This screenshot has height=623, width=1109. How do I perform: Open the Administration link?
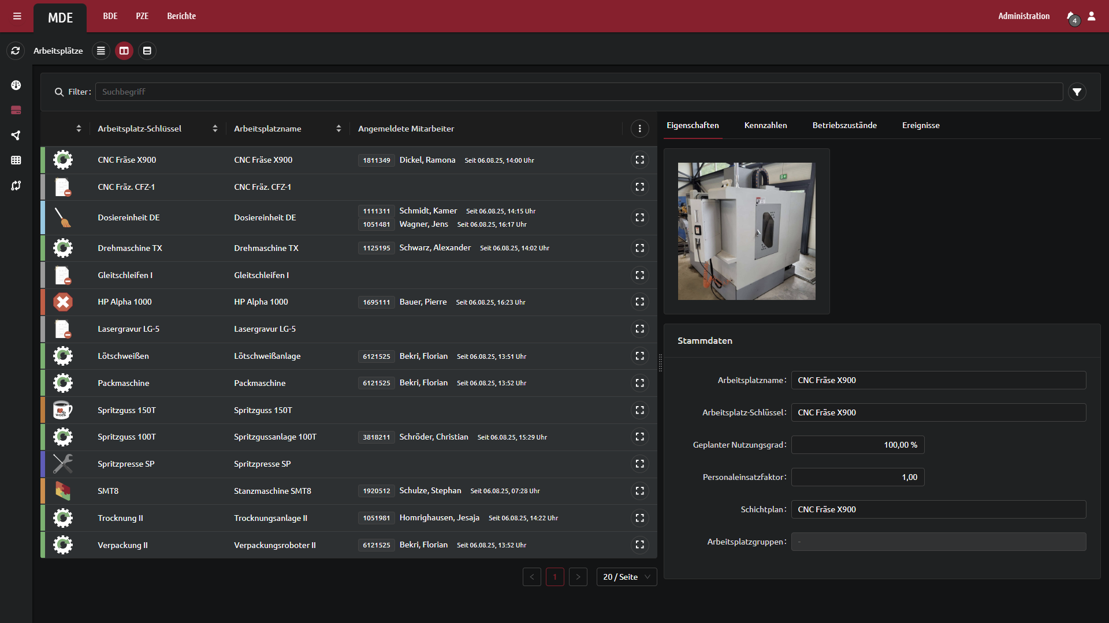tap(1024, 16)
